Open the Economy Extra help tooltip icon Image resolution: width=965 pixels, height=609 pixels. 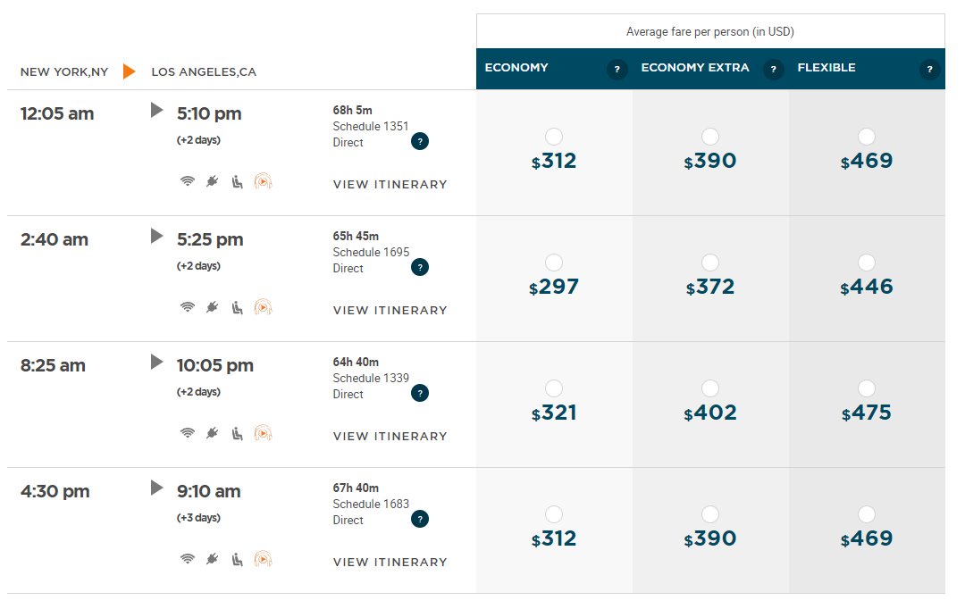coord(773,69)
